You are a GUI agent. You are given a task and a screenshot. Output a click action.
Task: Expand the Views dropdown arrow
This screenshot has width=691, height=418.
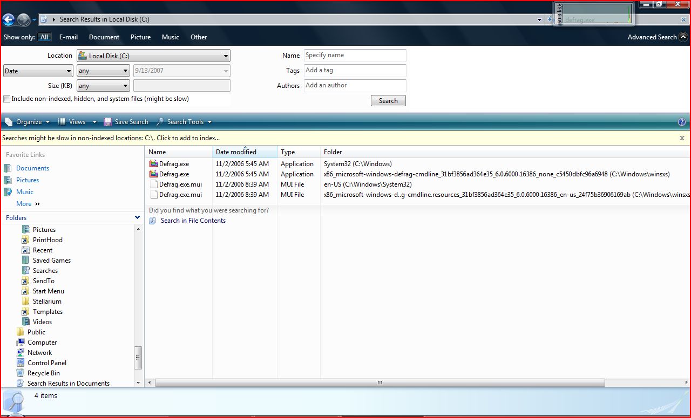pos(94,122)
